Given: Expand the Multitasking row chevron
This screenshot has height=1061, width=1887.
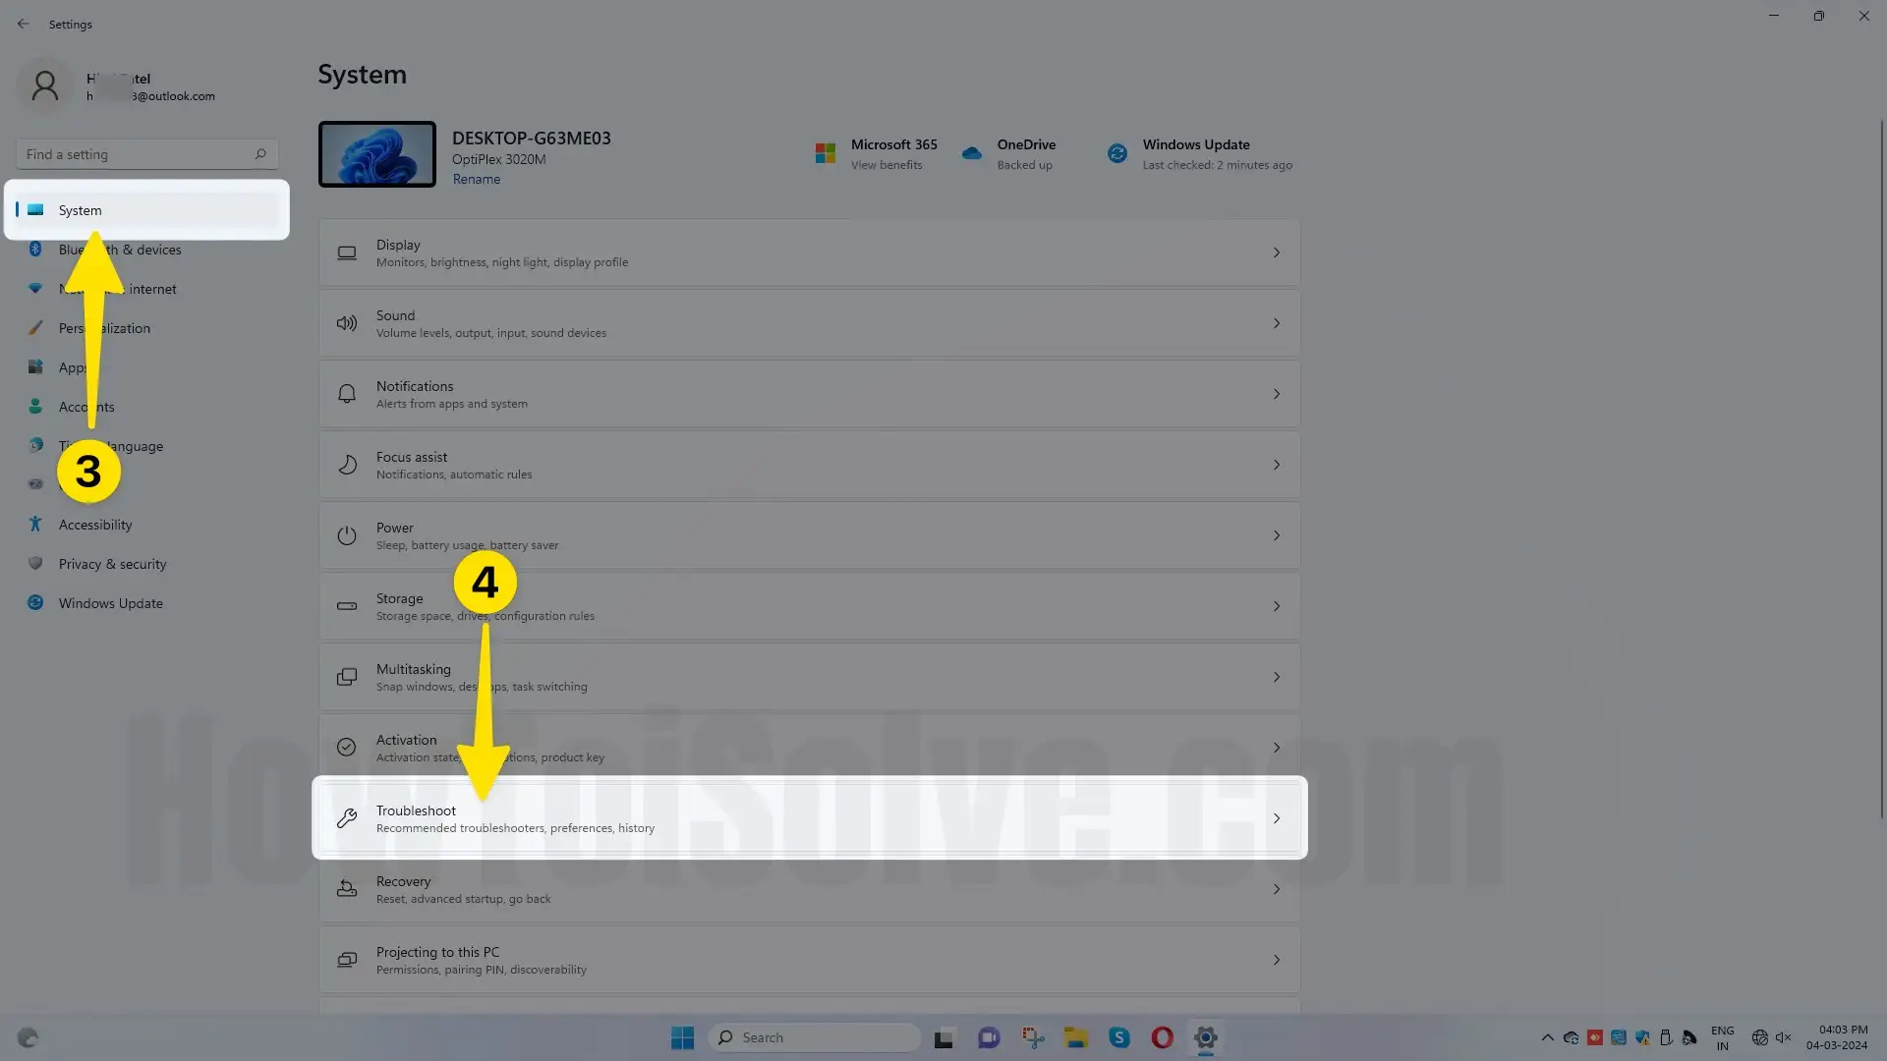Looking at the screenshot, I should [x=1277, y=677].
